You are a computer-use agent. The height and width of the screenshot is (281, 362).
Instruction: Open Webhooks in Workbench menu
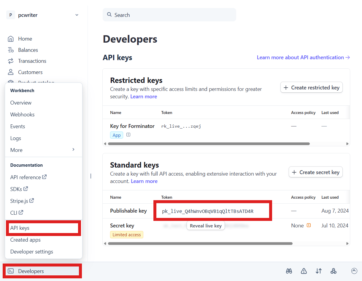tap(22, 115)
